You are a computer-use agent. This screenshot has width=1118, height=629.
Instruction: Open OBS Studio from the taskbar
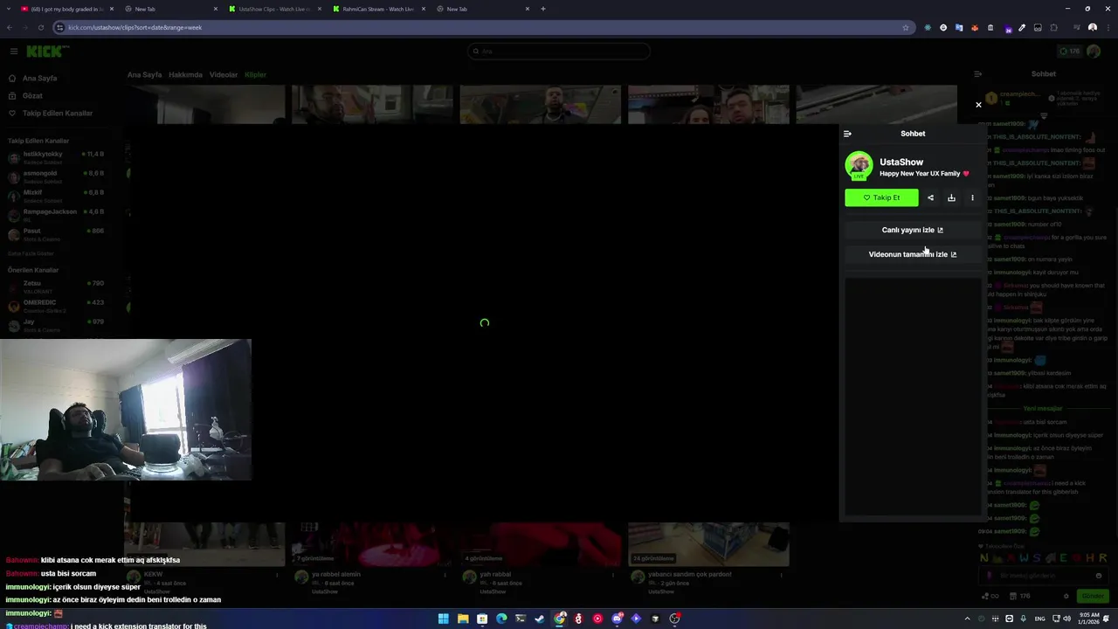674,619
